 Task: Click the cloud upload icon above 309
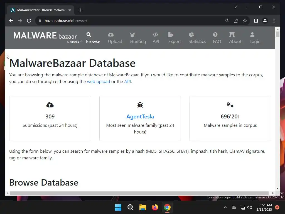[50, 105]
